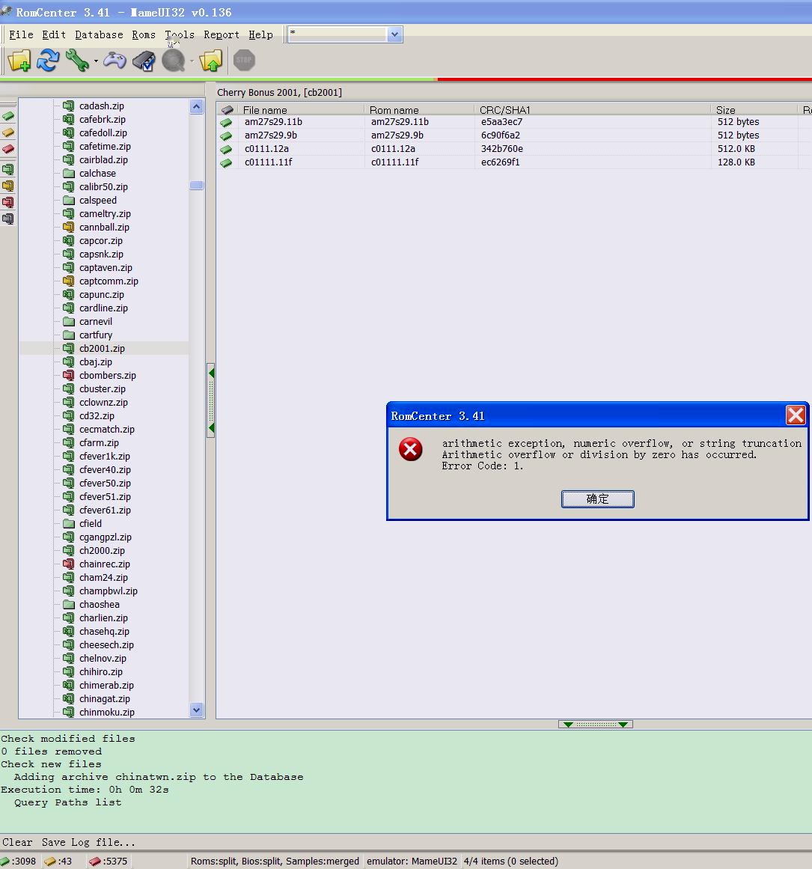
Task: Click right green down arrow above log
Action: click(x=623, y=725)
